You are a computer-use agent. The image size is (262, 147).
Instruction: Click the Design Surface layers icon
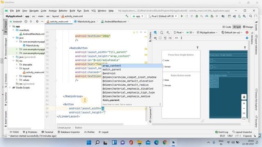click(155, 32)
